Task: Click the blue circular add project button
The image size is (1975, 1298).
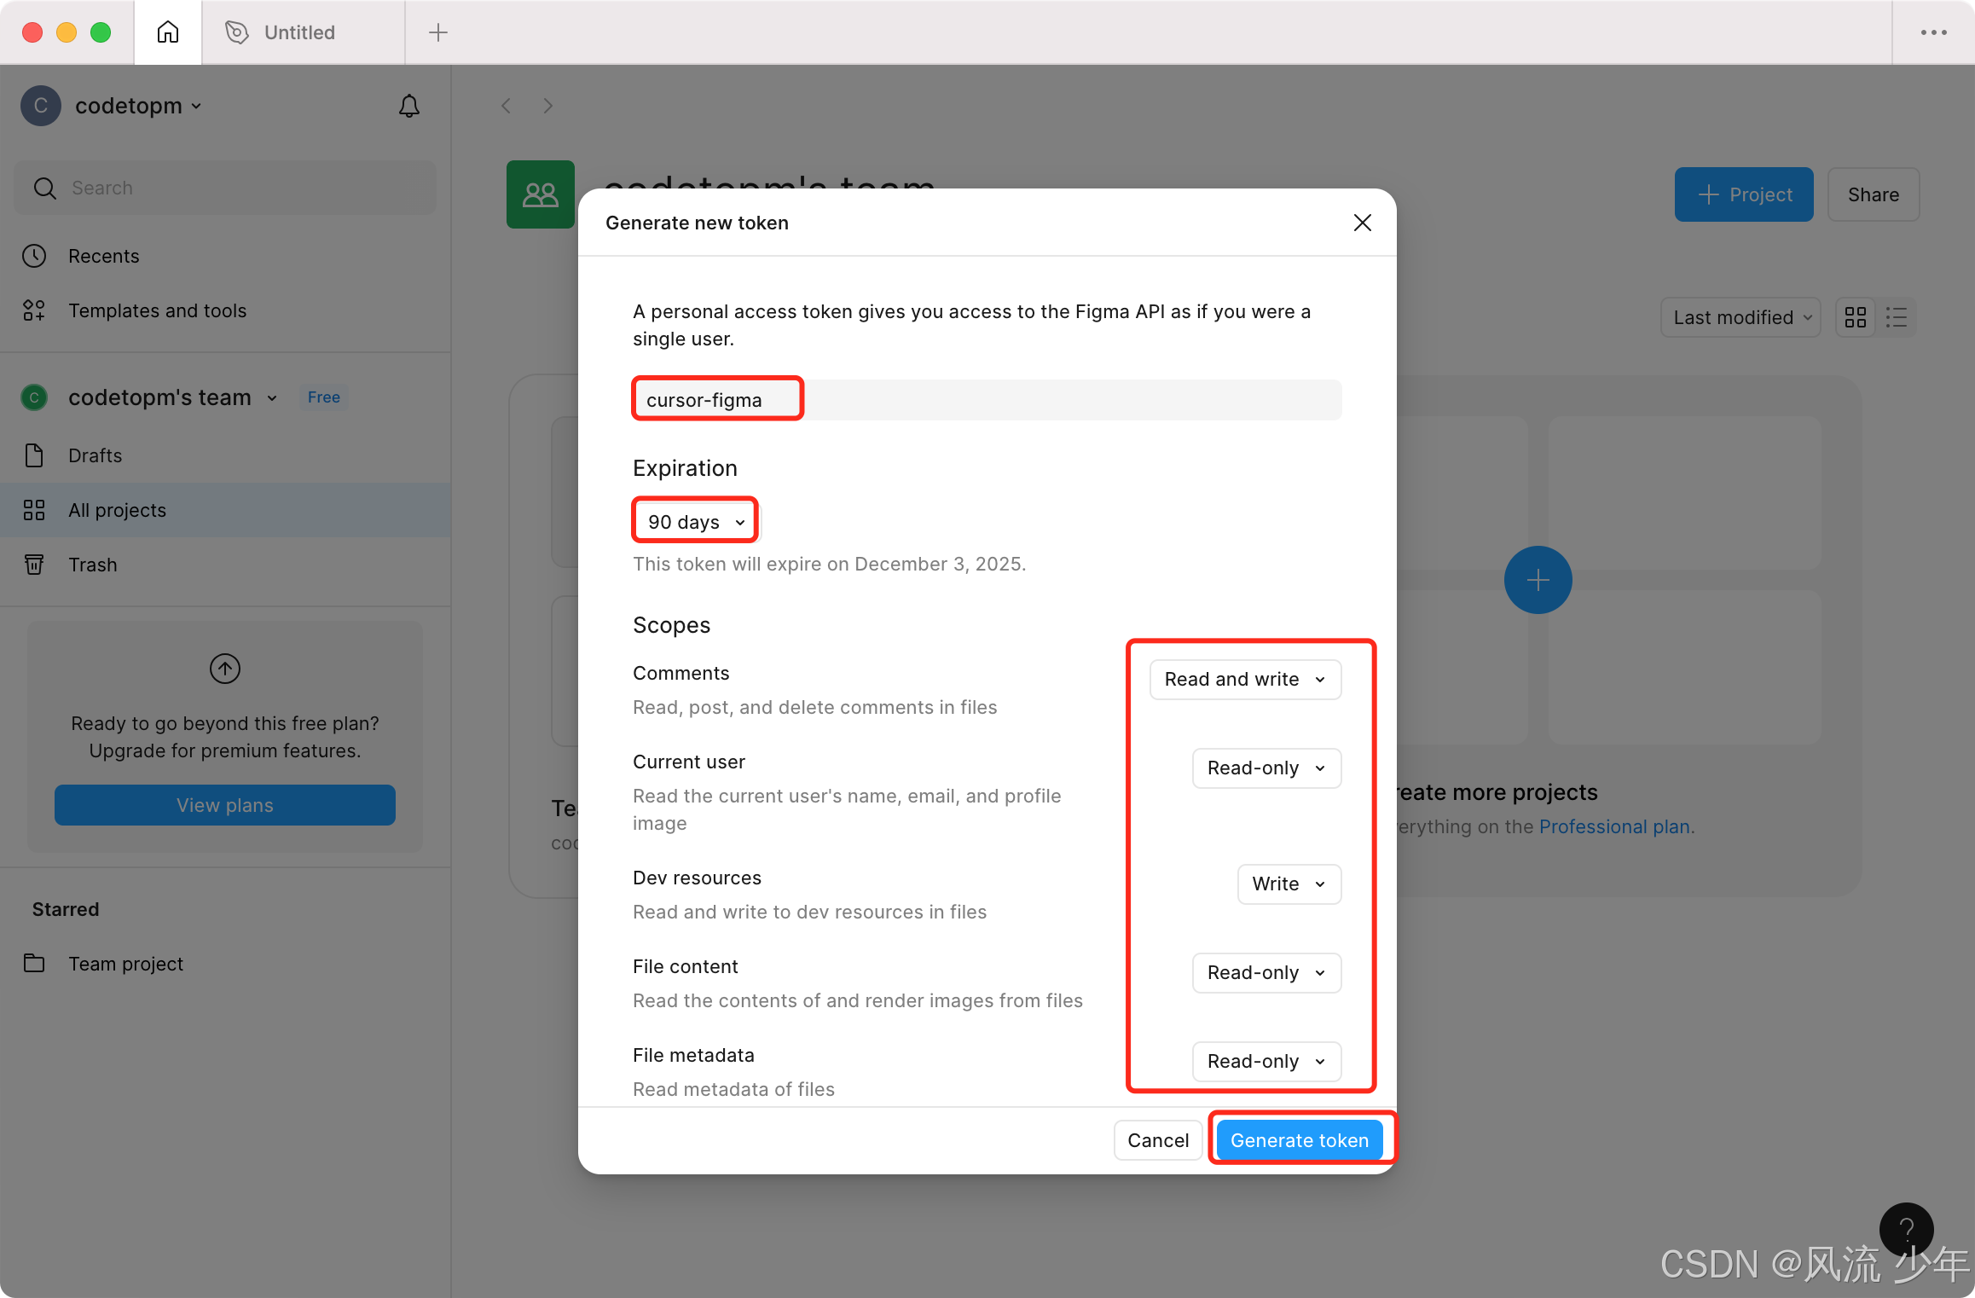Action: [x=1538, y=580]
